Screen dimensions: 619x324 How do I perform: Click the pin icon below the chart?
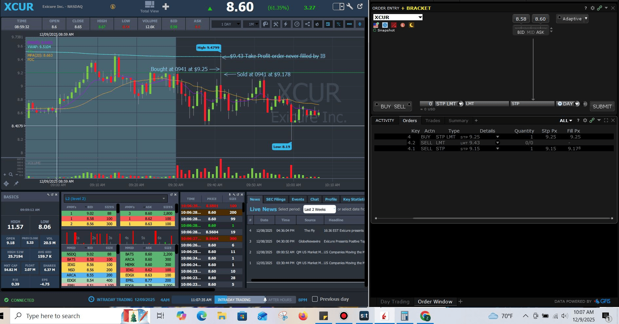click(x=16, y=183)
